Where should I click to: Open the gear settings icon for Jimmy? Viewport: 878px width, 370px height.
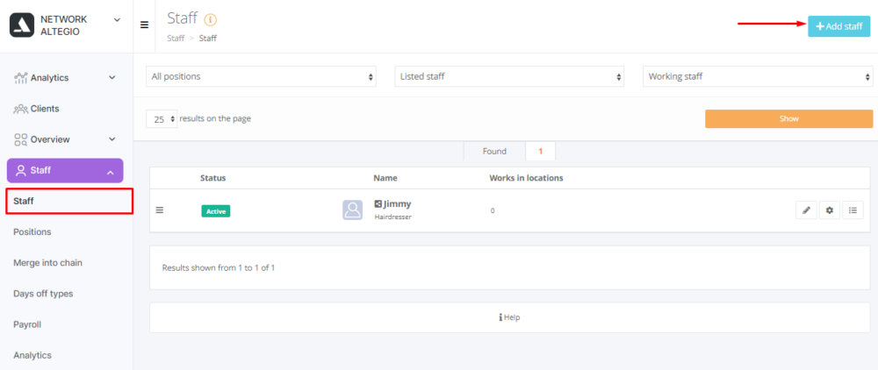click(830, 210)
